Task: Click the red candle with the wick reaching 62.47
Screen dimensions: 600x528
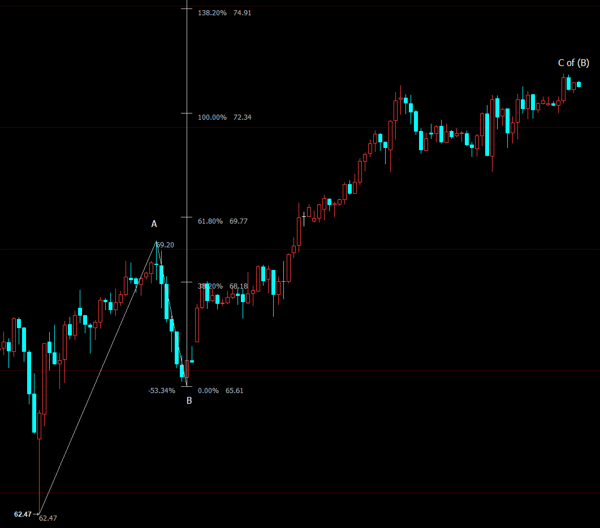Action: pos(39,425)
